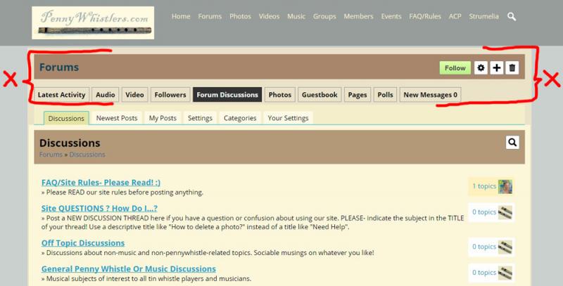This screenshot has width=563, height=286.
Task: Switch to the Newest Posts tab
Action: pos(117,118)
